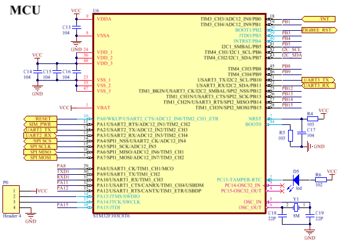Image resolution: width=341 pixels, height=245 pixels.
Task: Select the D5 LED diode symbol
Action: 296,180
